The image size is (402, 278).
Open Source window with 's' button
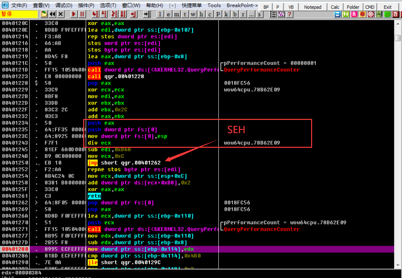pyautogui.click(x=259, y=14)
